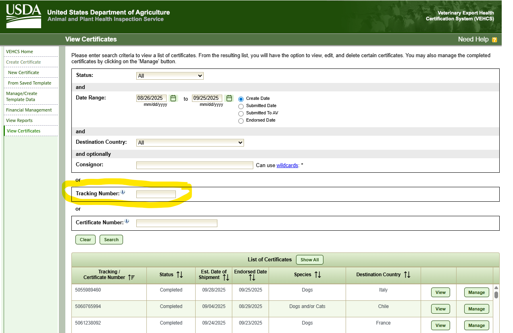This screenshot has width=513, height=333.
Task: Click the Tracking Number input field
Action: tap(156, 194)
